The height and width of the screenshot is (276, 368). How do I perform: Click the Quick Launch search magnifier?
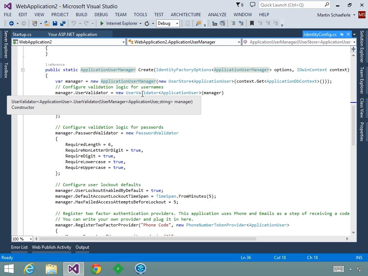pos(327,5)
